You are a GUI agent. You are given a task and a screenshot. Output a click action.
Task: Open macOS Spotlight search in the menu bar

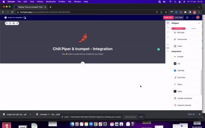point(175,2)
